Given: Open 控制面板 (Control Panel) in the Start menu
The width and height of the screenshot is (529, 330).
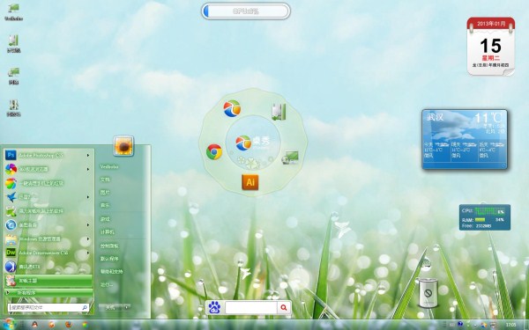Looking at the screenshot, I should 109,246.
